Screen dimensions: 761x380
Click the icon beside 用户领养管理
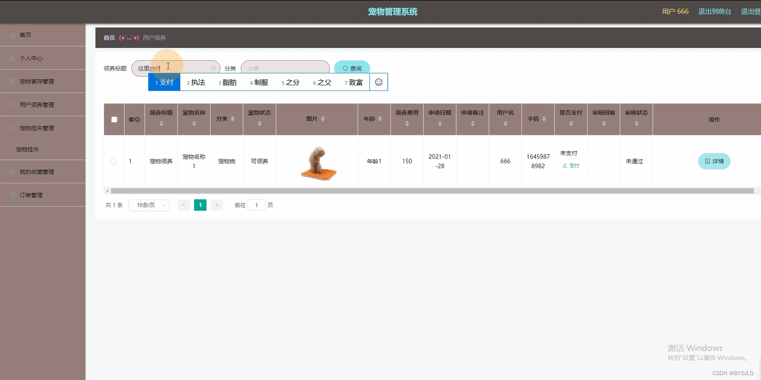12,105
